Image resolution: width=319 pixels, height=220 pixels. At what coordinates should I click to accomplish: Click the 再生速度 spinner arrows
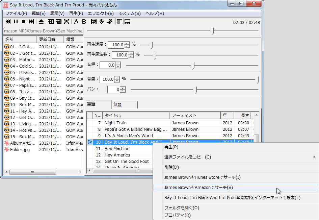click(127, 45)
